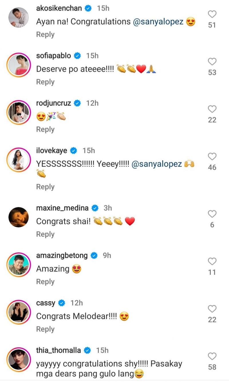Open the @sanyalopez mention in ilovekaye's comment

coord(157,164)
